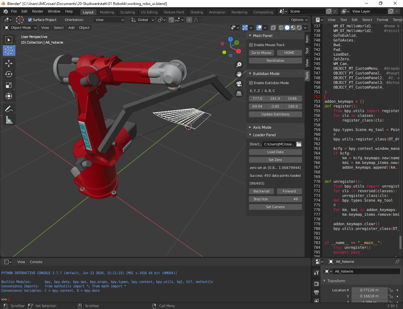Choose the Measure tool
This screenshot has width=403, height=309.
point(9,120)
